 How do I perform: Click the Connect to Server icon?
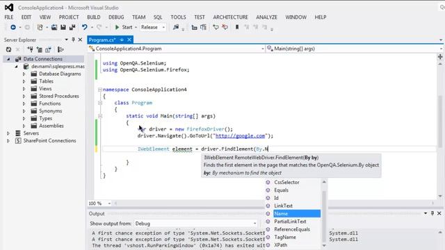[40, 49]
